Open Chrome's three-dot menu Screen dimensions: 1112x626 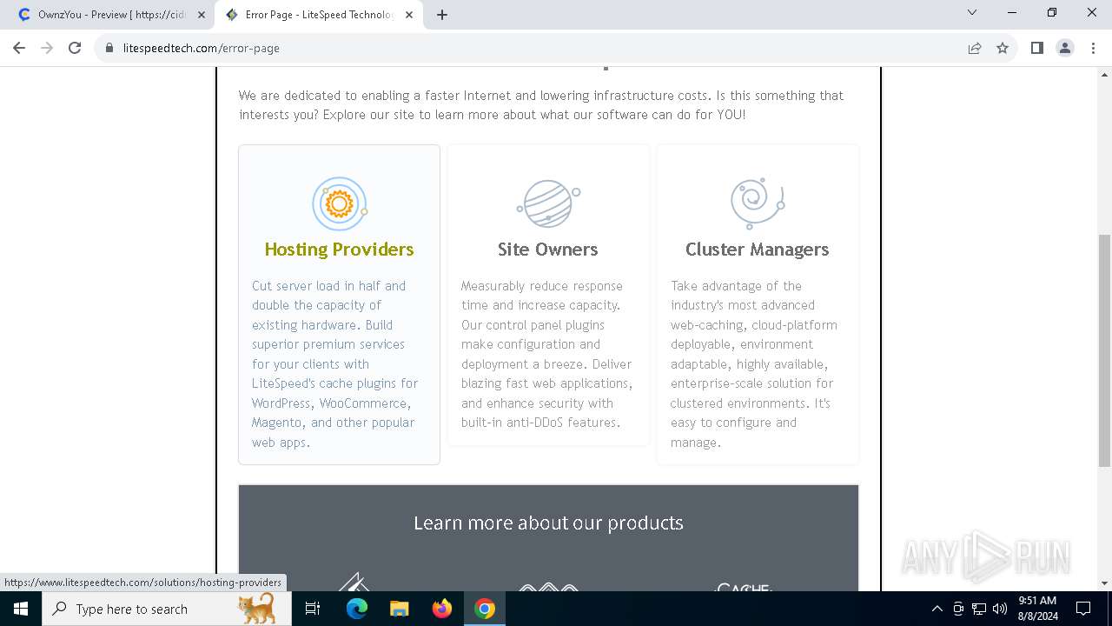point(1093,48)
